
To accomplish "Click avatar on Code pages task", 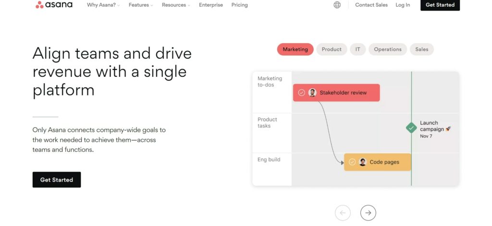I will 363,162.
